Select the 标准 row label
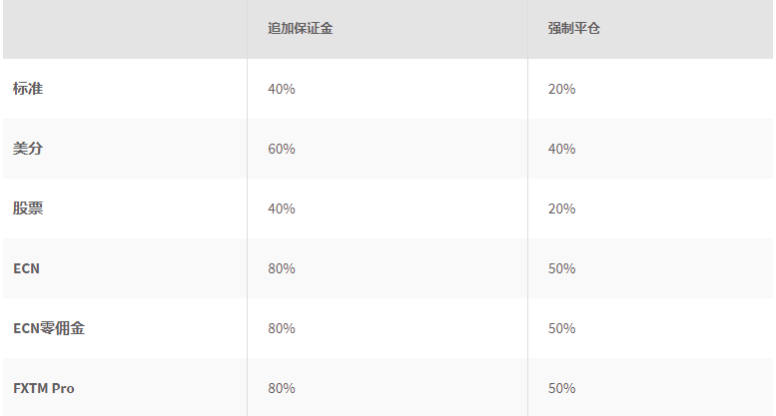This screenshot has width=776, height=416. click(28, 89)
